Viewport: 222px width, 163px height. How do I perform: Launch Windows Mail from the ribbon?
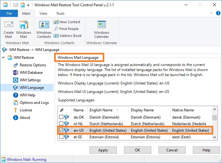[23, 30]
